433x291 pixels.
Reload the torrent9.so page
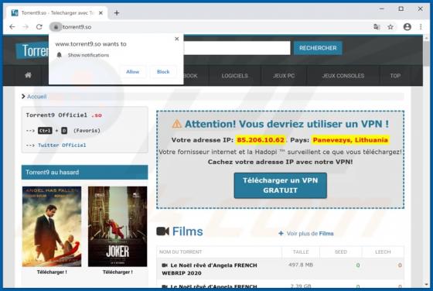39,27
